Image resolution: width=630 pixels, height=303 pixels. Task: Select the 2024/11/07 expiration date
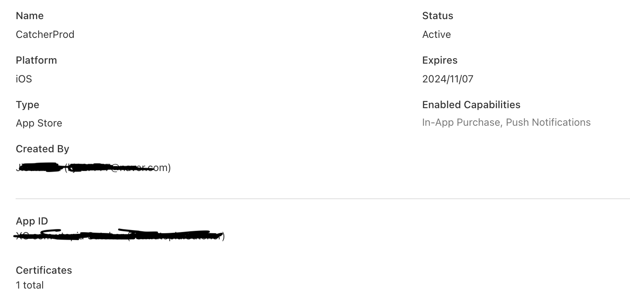[448, 79]
